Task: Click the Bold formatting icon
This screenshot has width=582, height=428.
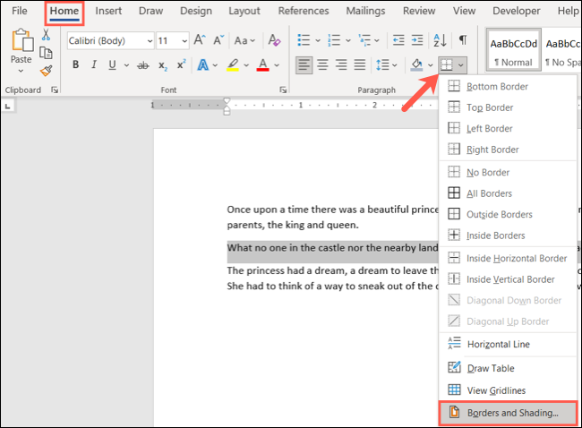Action: [76, 64]
